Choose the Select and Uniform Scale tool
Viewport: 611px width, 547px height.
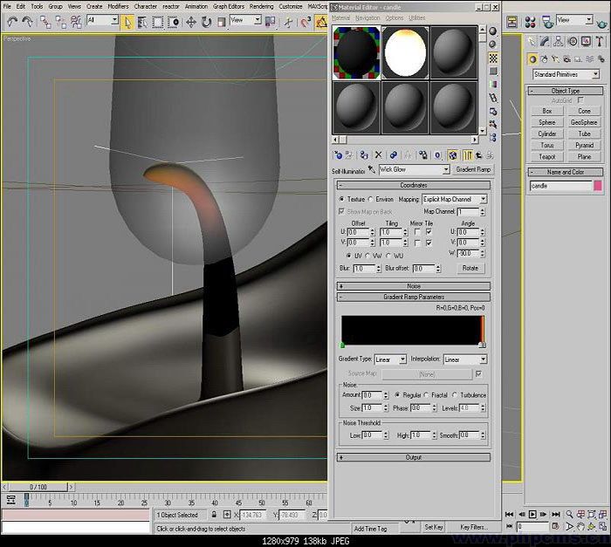coord(222,22)
